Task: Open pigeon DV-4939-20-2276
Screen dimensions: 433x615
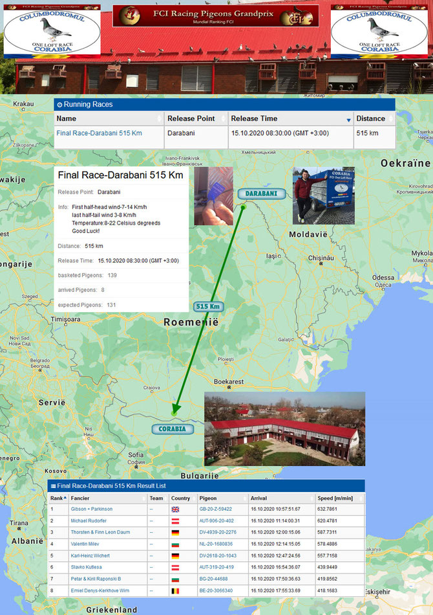Action: [x=218, y=532]
